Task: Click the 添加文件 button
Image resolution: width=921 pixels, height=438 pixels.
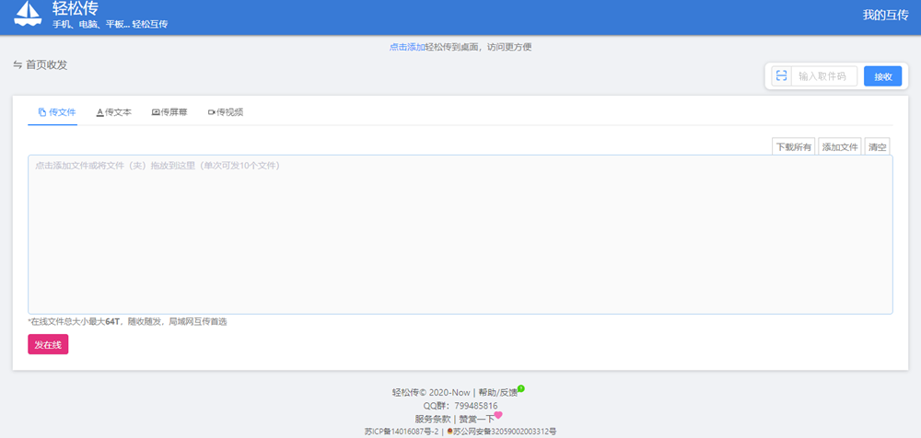Action: [x=839, y=147]
